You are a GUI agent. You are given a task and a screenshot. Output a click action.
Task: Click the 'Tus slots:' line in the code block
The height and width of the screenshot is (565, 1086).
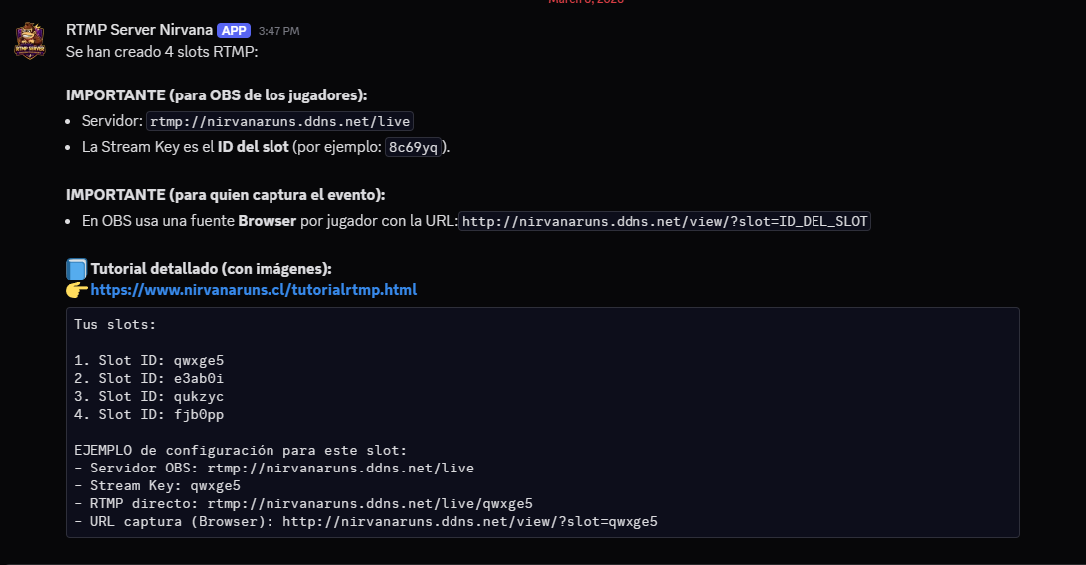pos(114,324)
